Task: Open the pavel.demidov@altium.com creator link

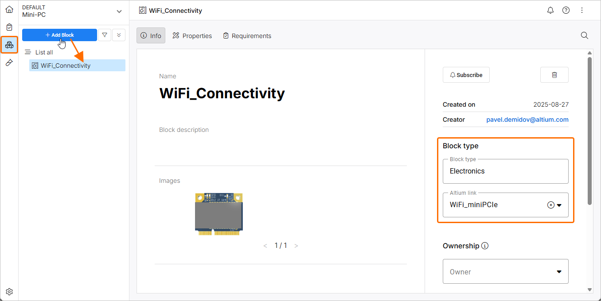Action: pyautogui.click(x=527, y=120)
